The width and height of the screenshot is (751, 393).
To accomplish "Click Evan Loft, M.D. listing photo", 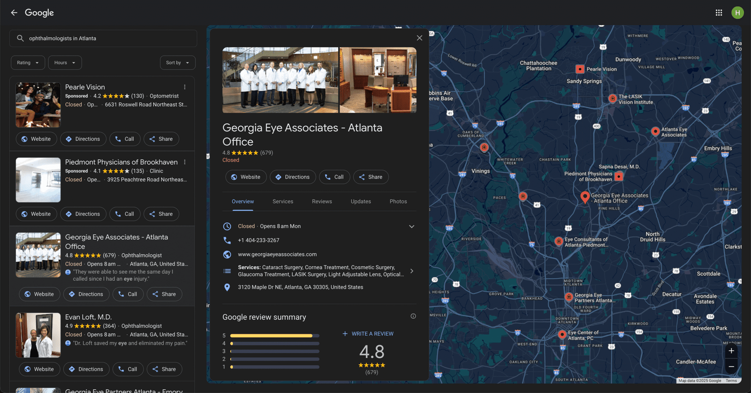I will 38,335.
